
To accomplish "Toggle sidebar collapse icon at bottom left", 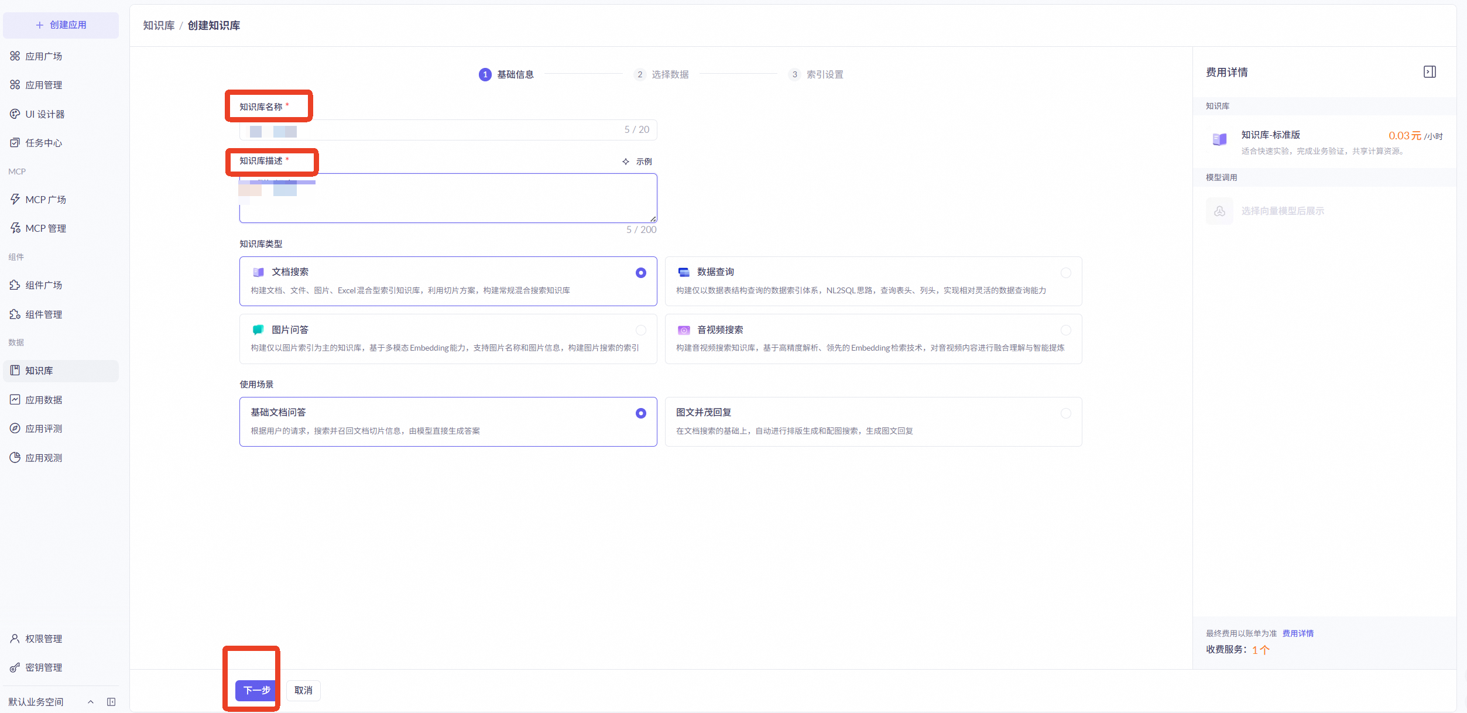I will (x=111, y=702).
